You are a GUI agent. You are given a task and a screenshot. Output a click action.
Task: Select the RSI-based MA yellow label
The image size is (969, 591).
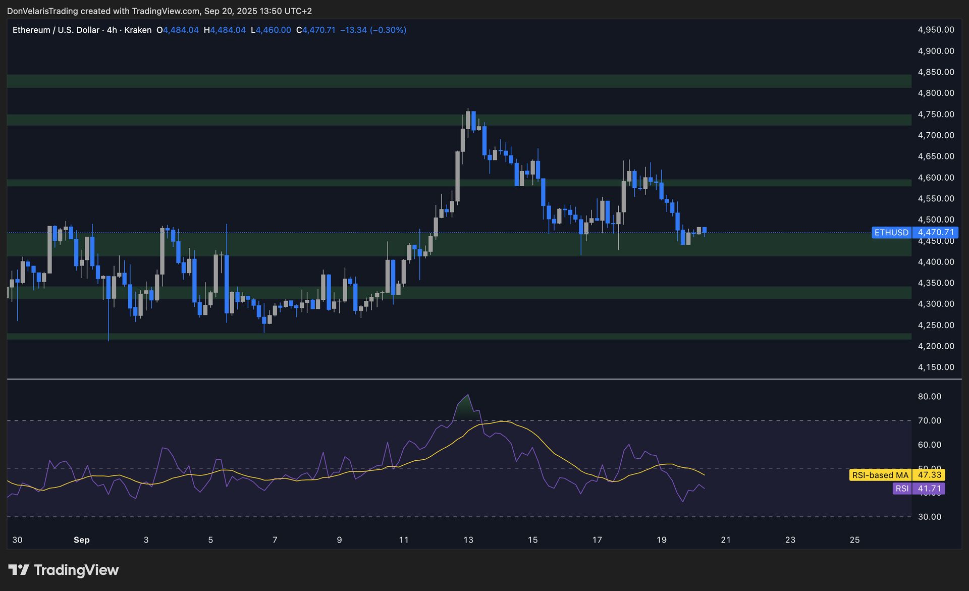point(880,475)
